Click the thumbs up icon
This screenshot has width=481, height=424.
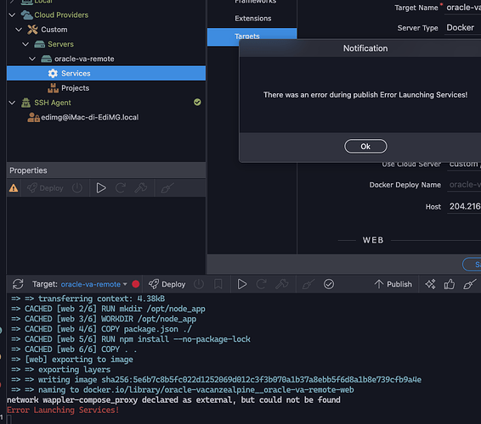[x=450, y=284]
